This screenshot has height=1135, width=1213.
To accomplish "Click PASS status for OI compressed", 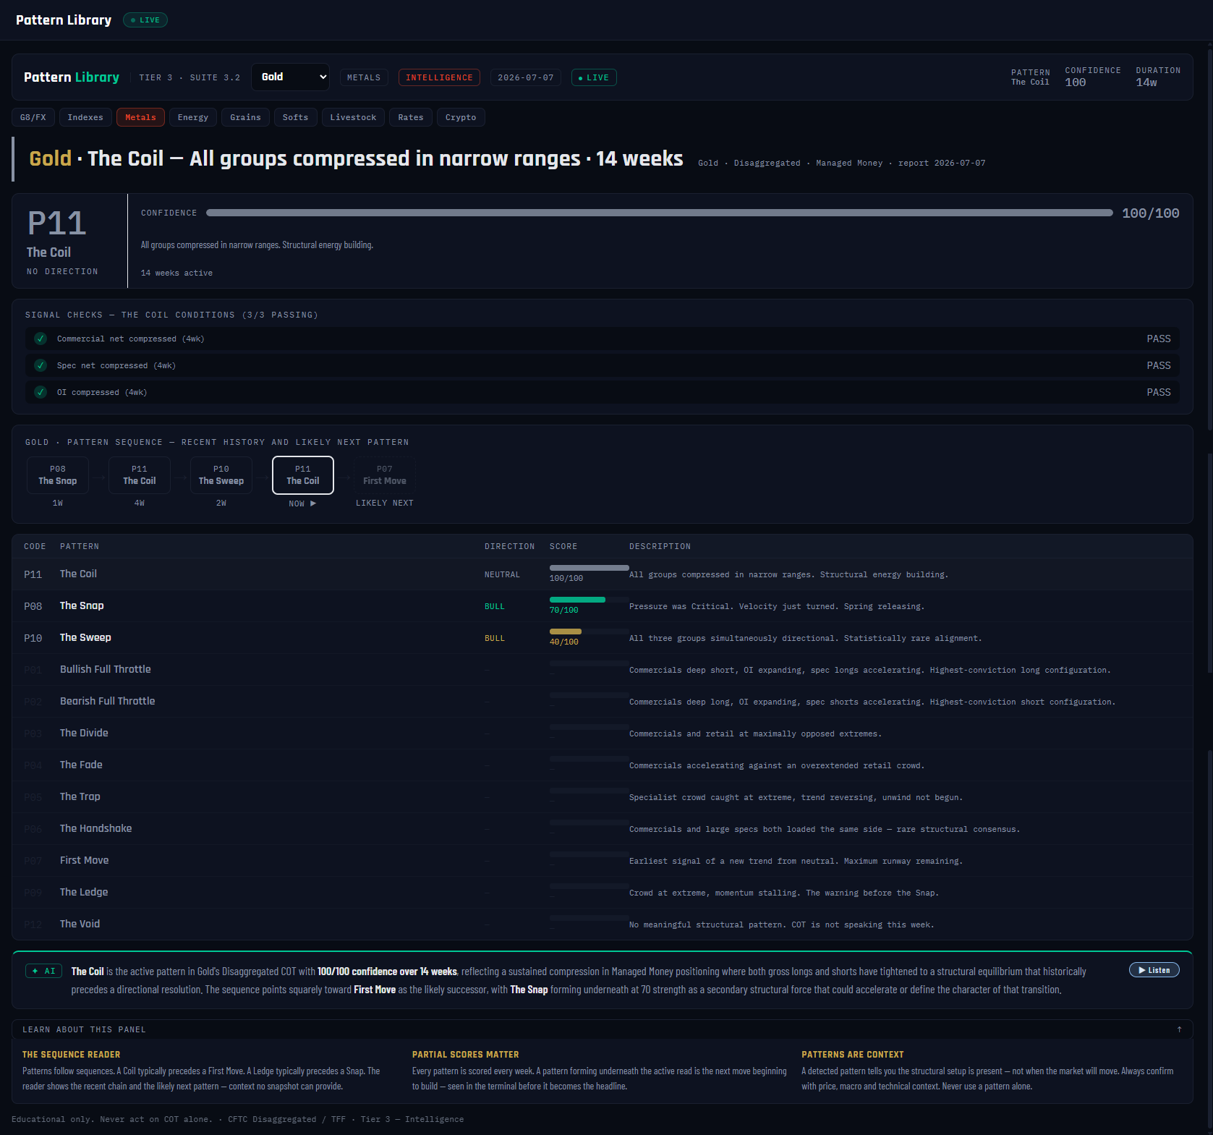I will 1159,392.
